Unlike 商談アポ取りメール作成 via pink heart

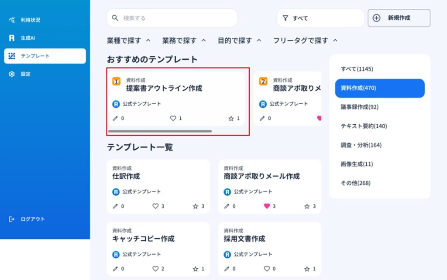point(267,206)
